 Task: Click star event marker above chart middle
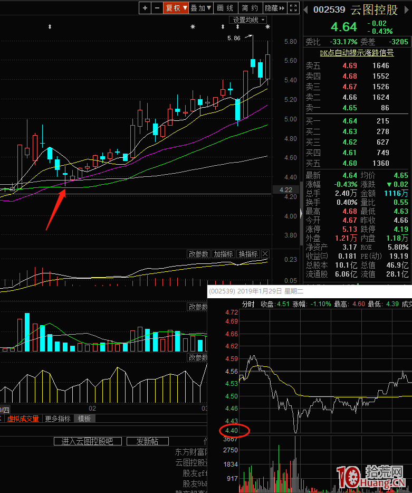click(x=193, y=27)
